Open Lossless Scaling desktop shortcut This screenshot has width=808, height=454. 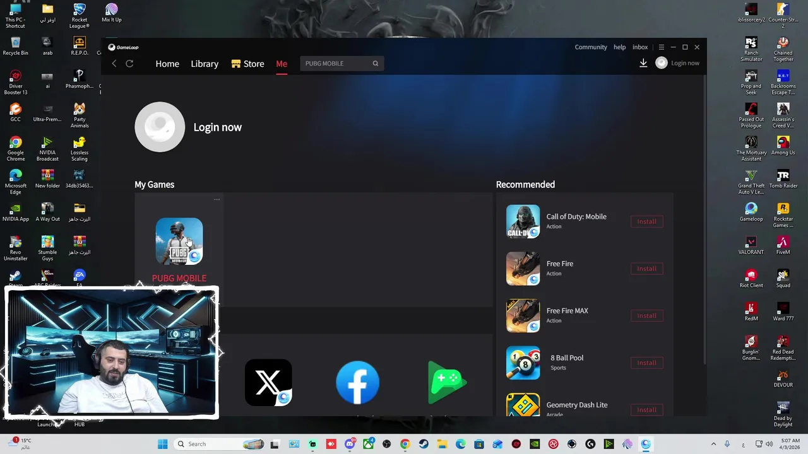(x=80, y=149)
